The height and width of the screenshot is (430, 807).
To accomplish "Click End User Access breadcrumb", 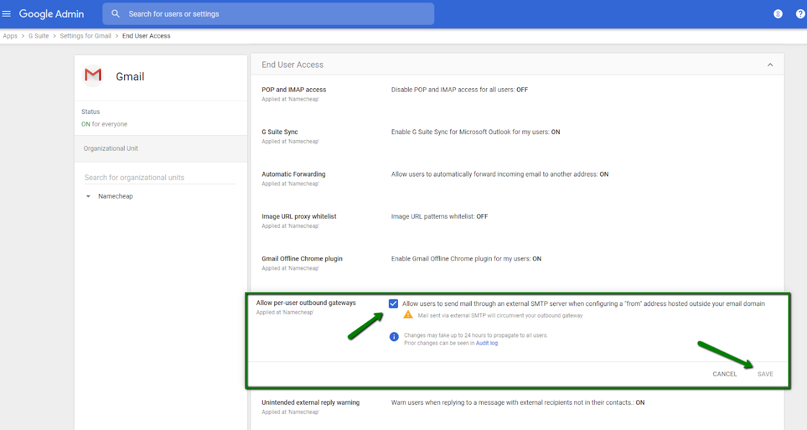I will click(146, 36).
